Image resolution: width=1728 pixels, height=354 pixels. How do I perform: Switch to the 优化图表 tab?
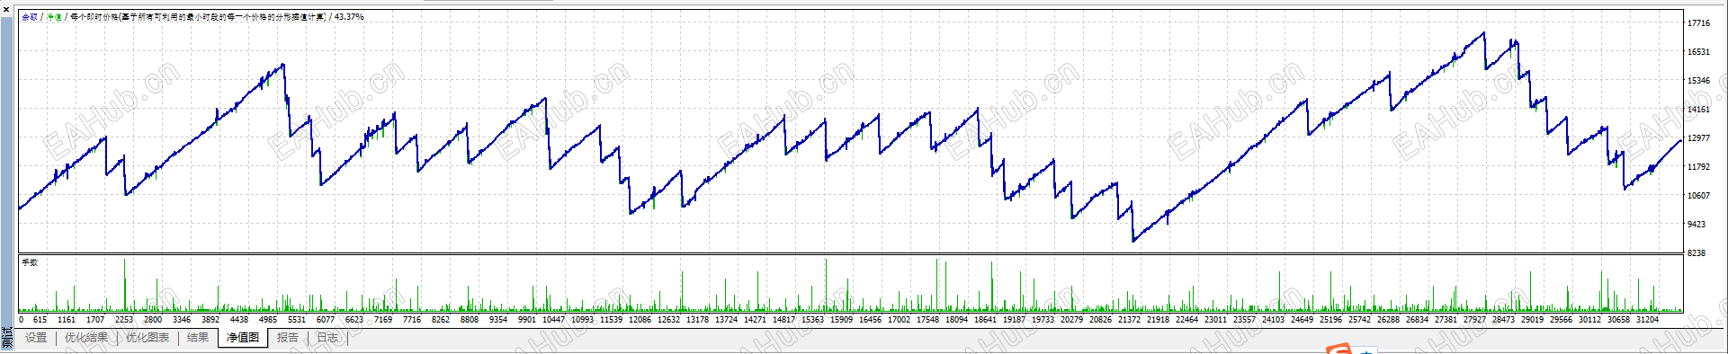tap(148, 338)
